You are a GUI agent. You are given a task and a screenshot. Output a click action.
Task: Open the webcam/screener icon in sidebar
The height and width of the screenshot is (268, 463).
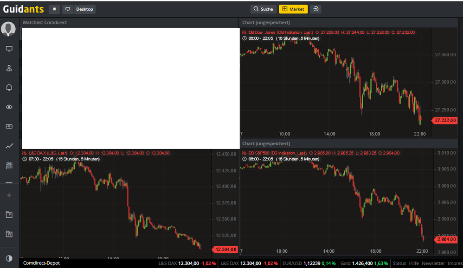pos(9,126)
